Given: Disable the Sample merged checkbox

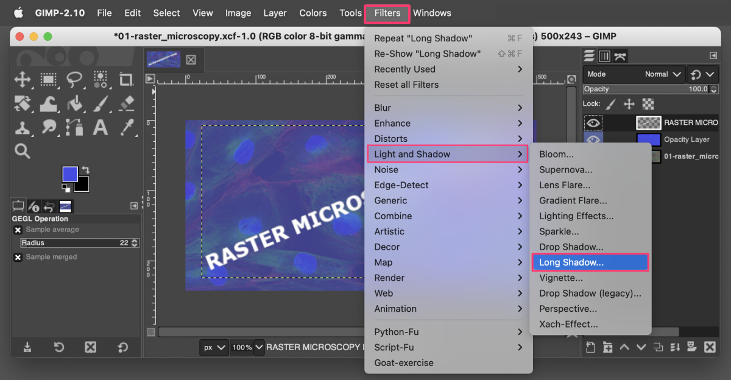Looking at the screenshot, I should 17,257.
